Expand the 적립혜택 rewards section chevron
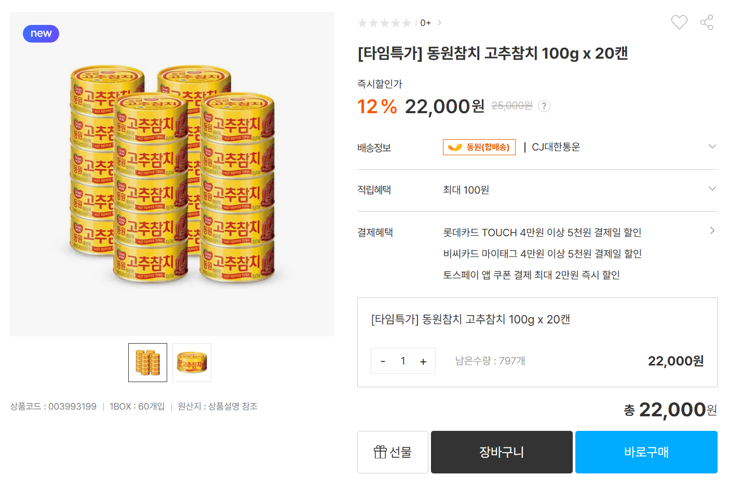The image size is (742, 489). click(712, 188)
